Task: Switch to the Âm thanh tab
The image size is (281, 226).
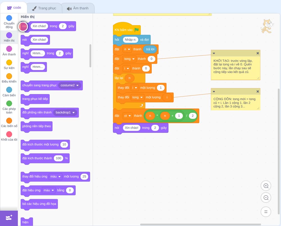Action: (78, 8)
